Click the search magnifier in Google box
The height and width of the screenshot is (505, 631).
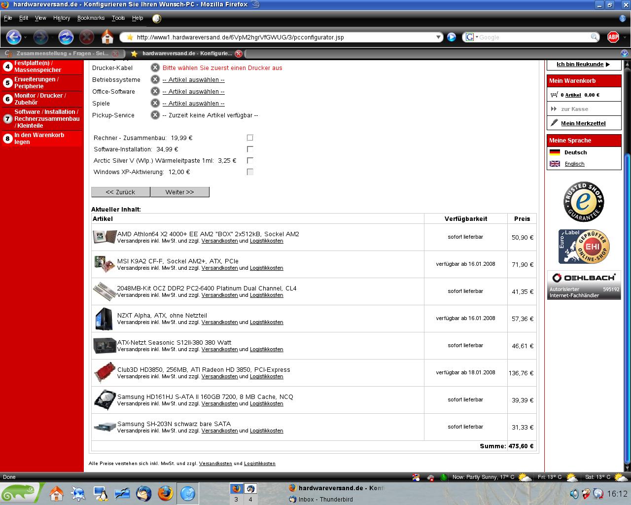(595, 37)
